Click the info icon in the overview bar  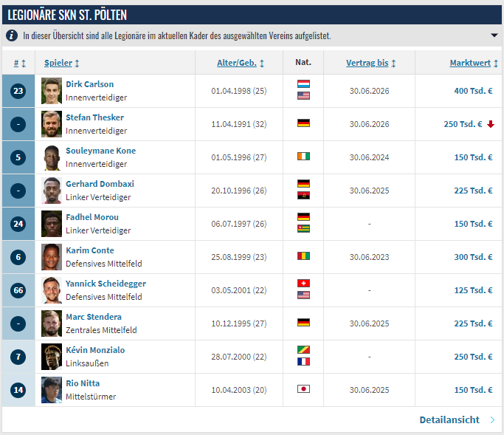click(13, 35)
